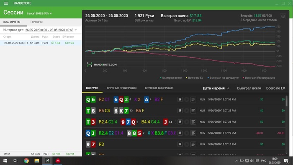Click Руки column header in sessions
This screenshot has height=165, width=293.
45,36
